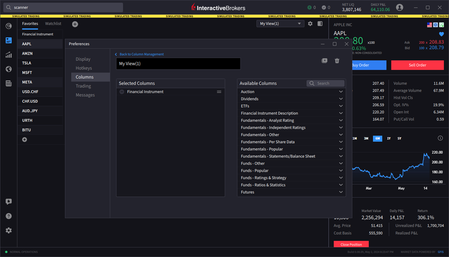Viewport: 449px width, 257px height.
Task: Open the Trading preferences section
Action: (83, 86)
